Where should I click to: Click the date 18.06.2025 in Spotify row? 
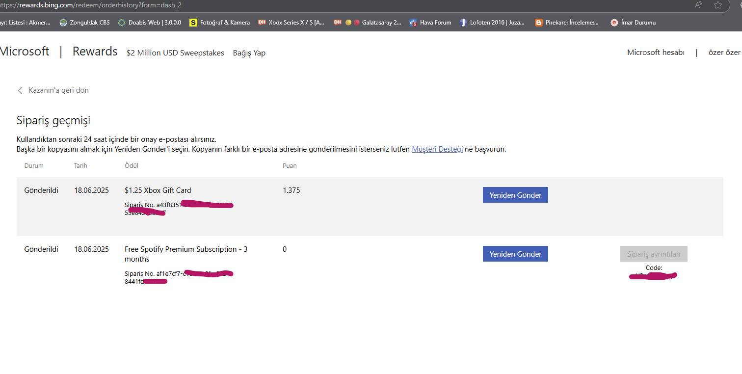click(91, 249)
